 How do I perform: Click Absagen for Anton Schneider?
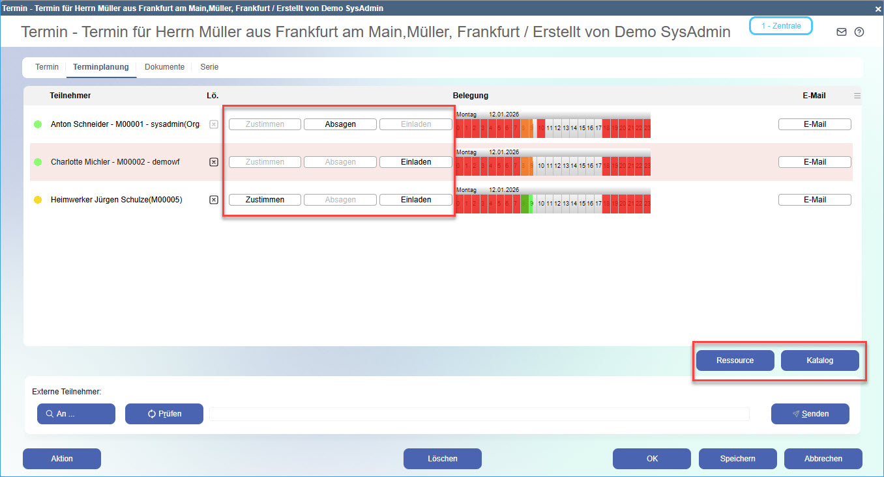(x=340, y=124)
